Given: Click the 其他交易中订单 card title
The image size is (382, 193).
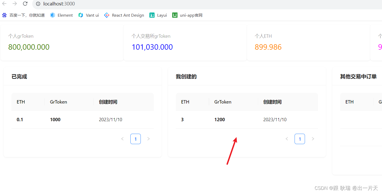Looking at the screenshot, I should click(x=358, y=77).
